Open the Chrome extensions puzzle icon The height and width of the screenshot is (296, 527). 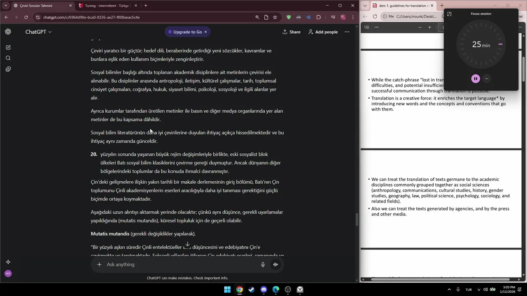pyautogui.click(x=319, y=17)
